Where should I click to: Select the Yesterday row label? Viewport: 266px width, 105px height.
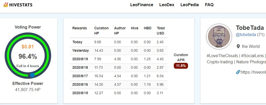point(81,50)
